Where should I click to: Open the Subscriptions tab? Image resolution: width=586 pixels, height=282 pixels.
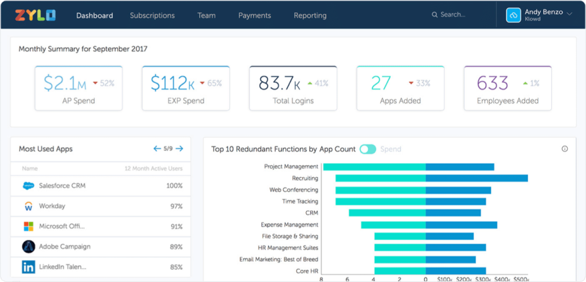point(152,16)
